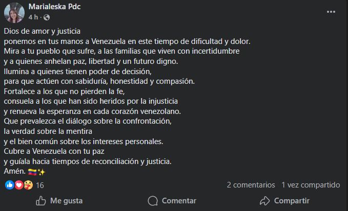Viewport: 348px width, 211px height.
Task: Click the audience privacy icon beside timestamp
Action: tap(45, 17)
